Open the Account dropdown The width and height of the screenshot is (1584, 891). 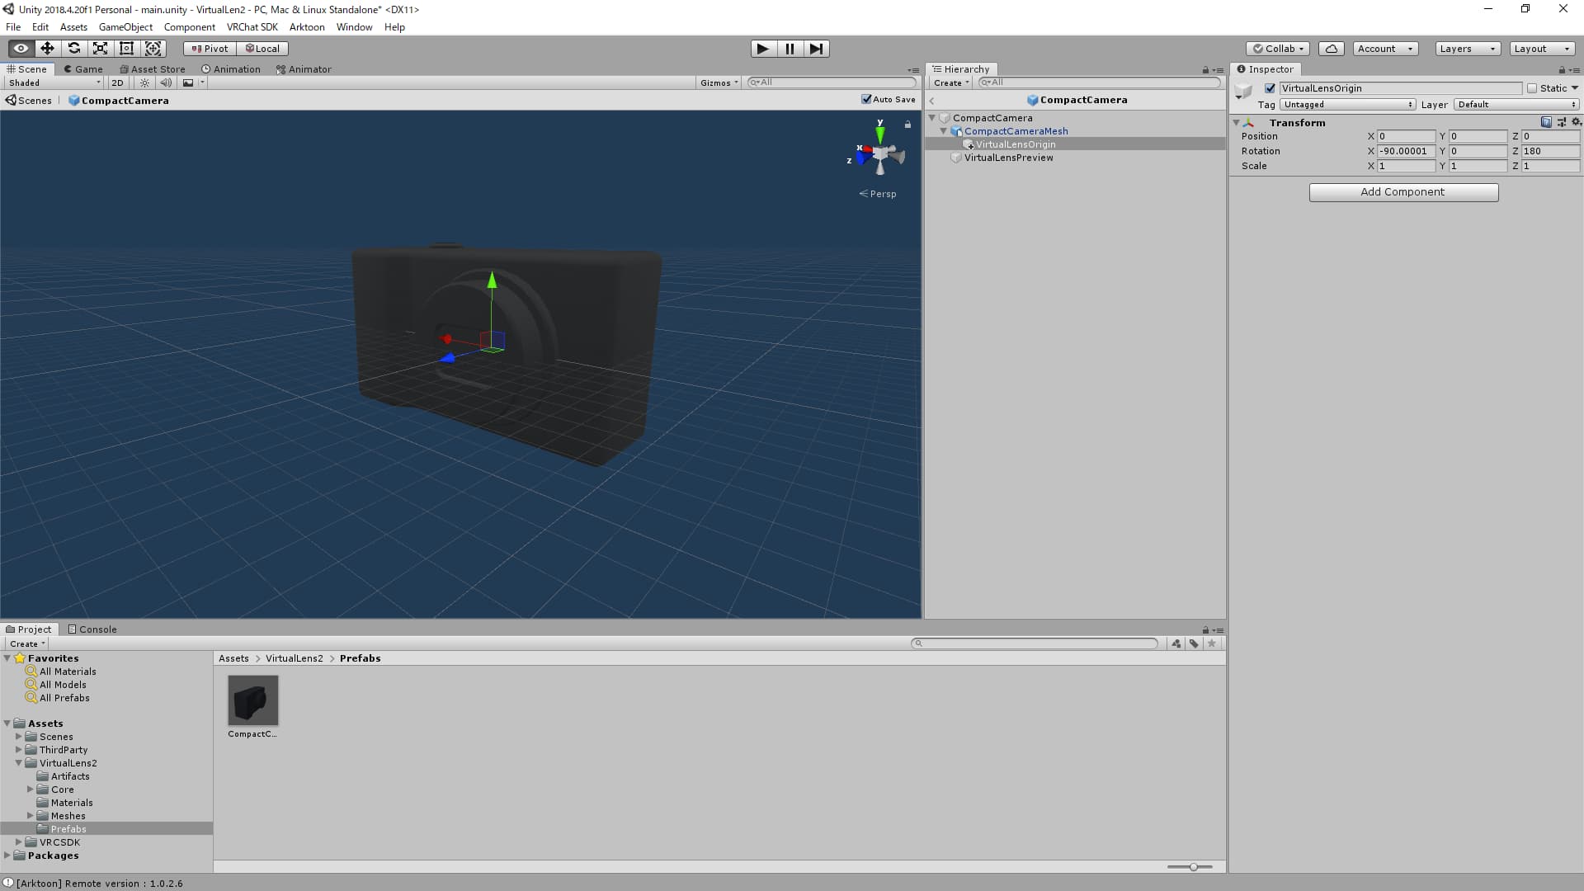pyautogui.click(x=1385, y=49)
